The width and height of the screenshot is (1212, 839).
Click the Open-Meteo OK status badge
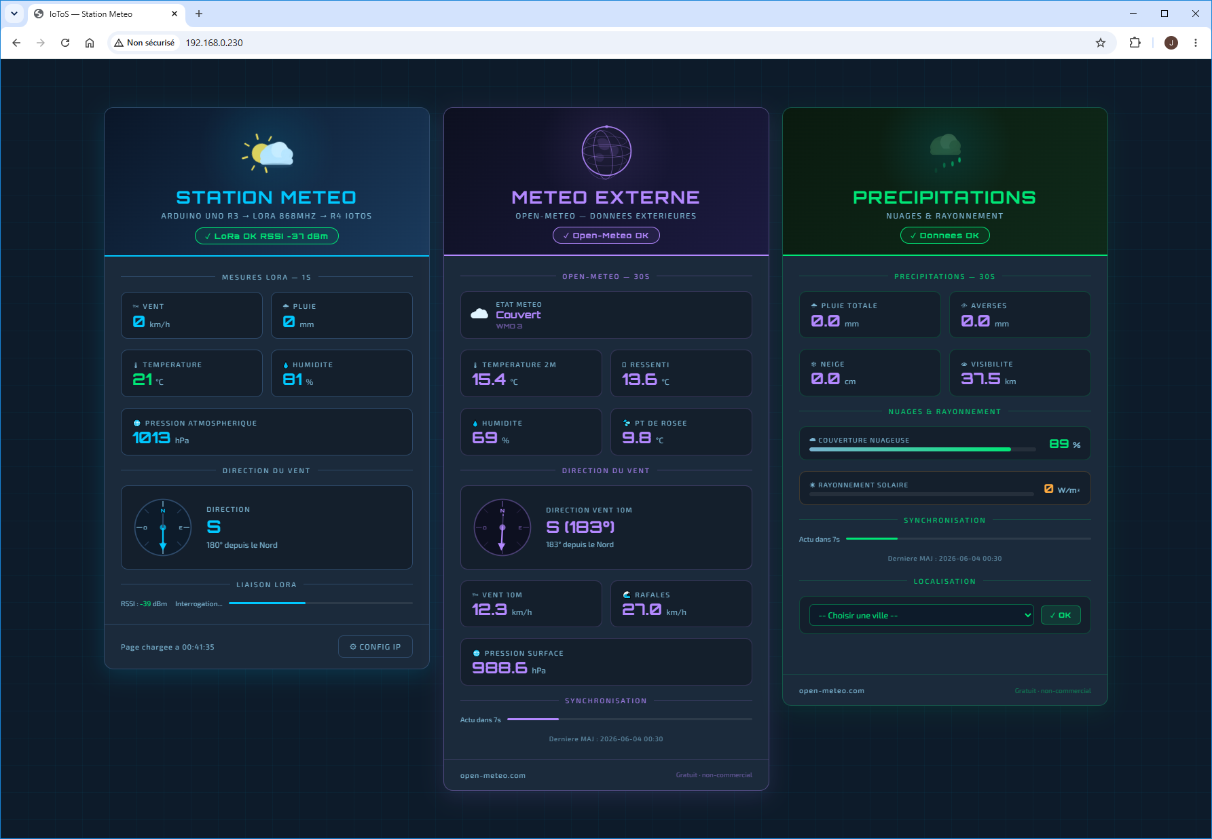(x=606, y=236)
